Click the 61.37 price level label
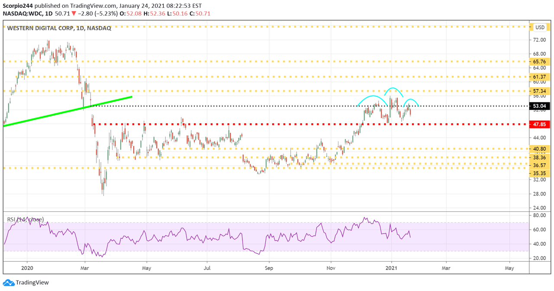This screenshot has width=554, height=291. [x=541, y=77]
